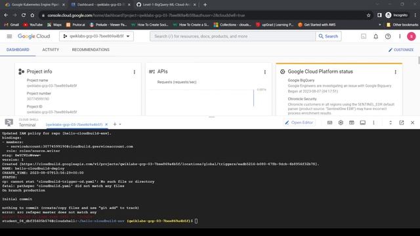The image size is (420, 236).
Task: Click the Cloud Shell resize handle
Action: coord(211,117)
